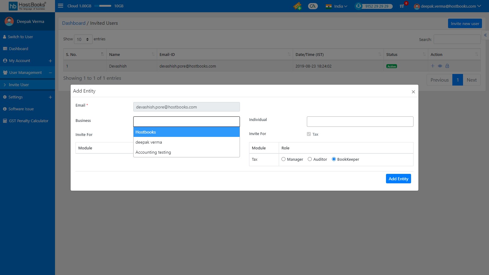Click the plus add-entity icon for Devashish
The height and width of the screenshot is (275, 489).
[432, 66]
